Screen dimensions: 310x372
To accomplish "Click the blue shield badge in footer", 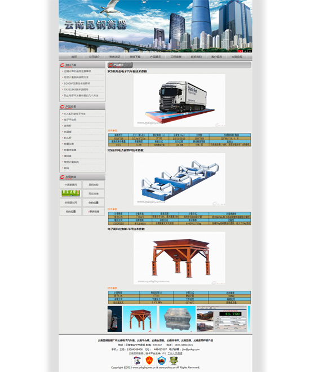I will pos(161,360).
